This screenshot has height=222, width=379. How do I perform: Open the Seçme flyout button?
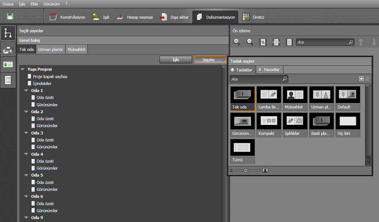coord(210,60)
